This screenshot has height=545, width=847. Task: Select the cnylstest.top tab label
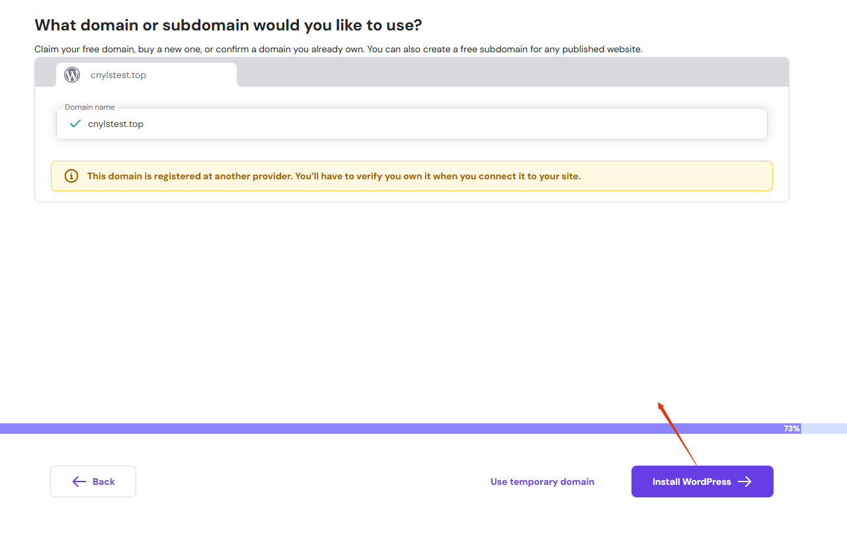click(118, 75)
